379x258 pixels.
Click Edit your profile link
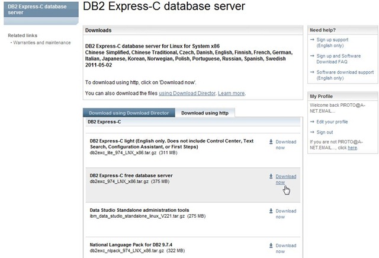coord(332,122)
